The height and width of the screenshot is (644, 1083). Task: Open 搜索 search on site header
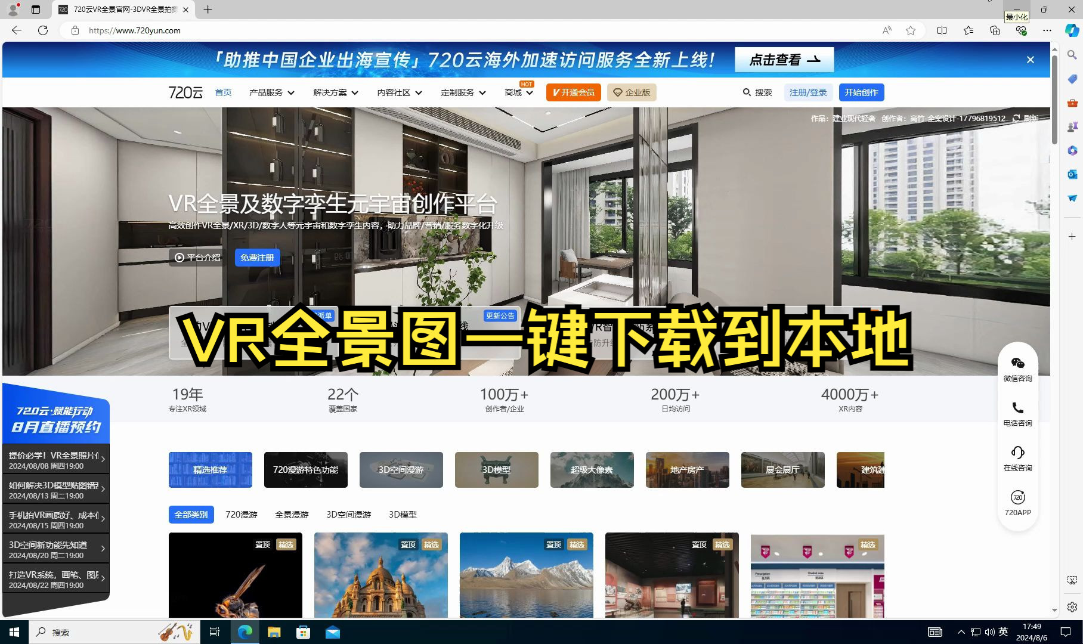(x=757, y=92)
